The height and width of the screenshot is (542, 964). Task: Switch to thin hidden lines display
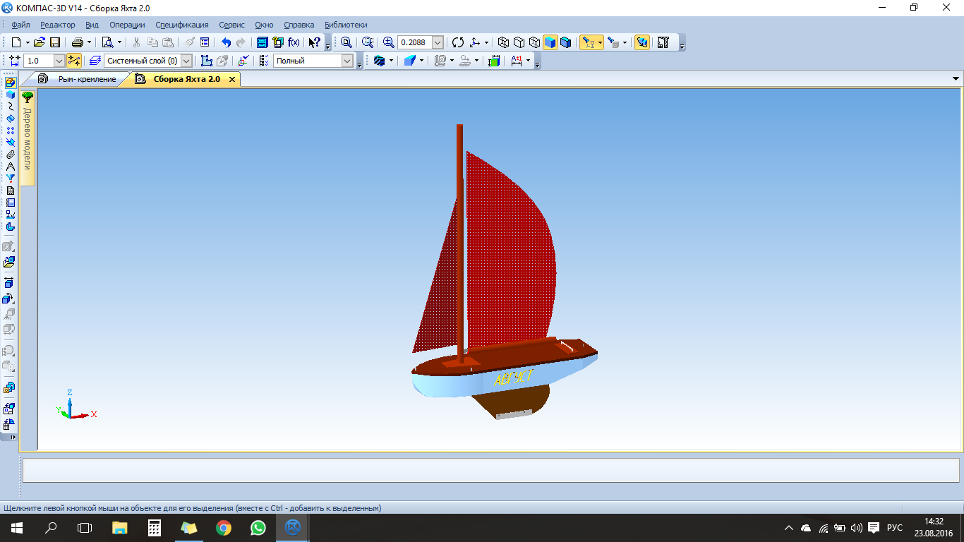tap(534, 42)
